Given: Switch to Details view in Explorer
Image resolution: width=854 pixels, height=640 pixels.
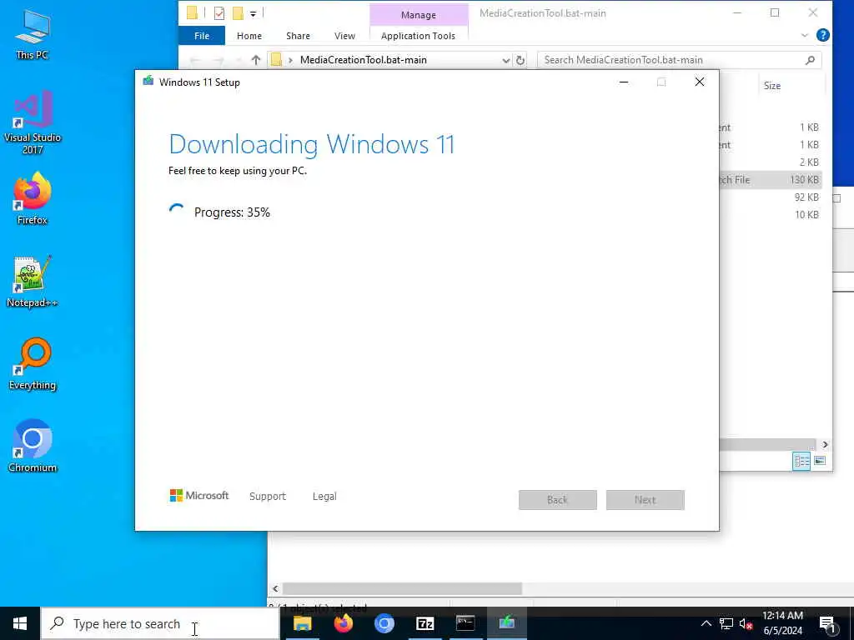Looking at the screenshot, I should [x=801, y=461].
